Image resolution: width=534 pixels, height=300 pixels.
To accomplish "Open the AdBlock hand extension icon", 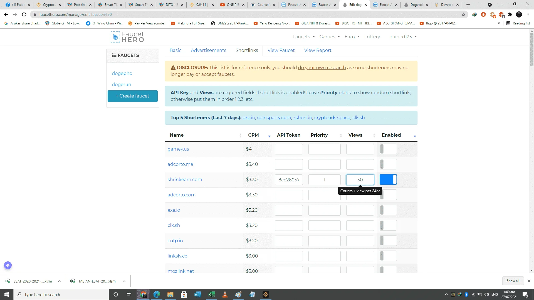I will point(483,14).
